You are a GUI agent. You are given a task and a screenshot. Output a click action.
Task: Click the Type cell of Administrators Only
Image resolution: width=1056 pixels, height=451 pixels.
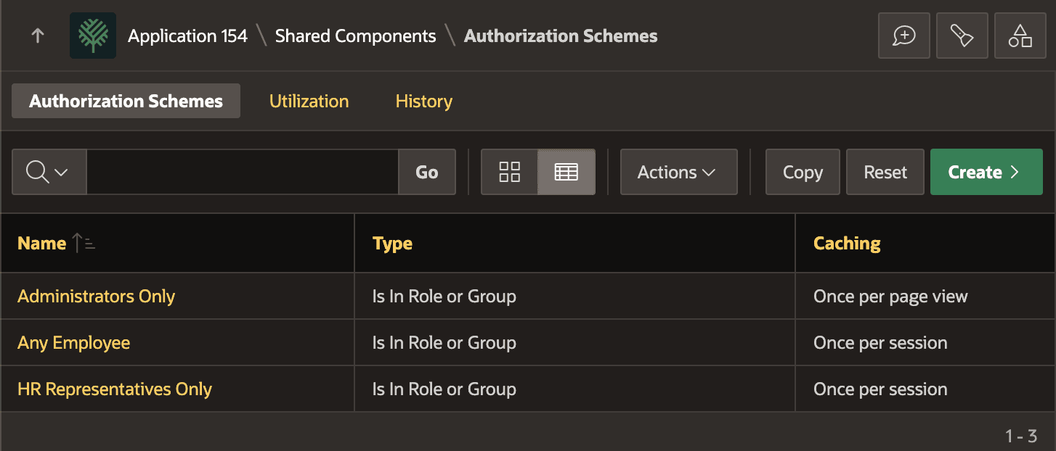(x=574, y=296)
